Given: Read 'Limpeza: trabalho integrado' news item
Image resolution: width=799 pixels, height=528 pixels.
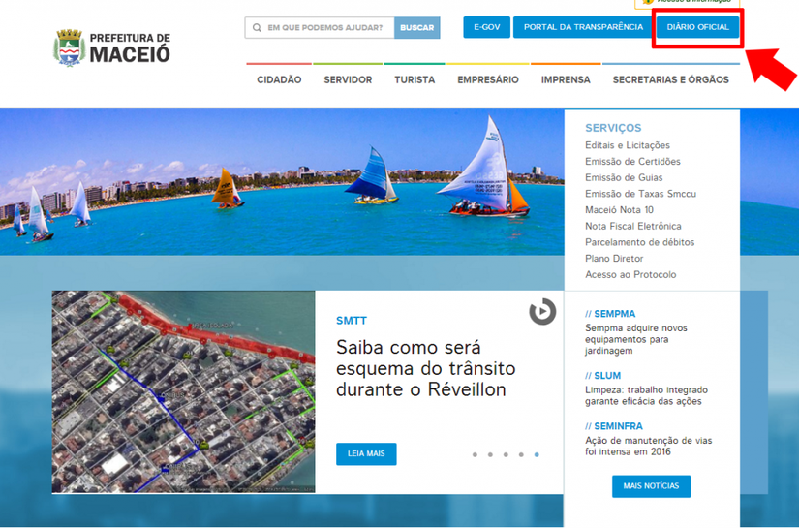Looking at the screenshot, I should [646, 395].
